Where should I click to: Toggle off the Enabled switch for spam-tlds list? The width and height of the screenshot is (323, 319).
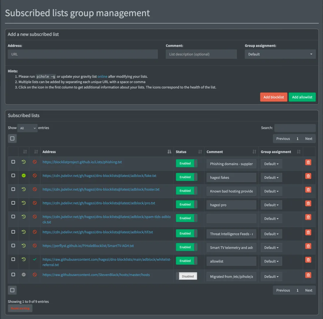[187, 218]
